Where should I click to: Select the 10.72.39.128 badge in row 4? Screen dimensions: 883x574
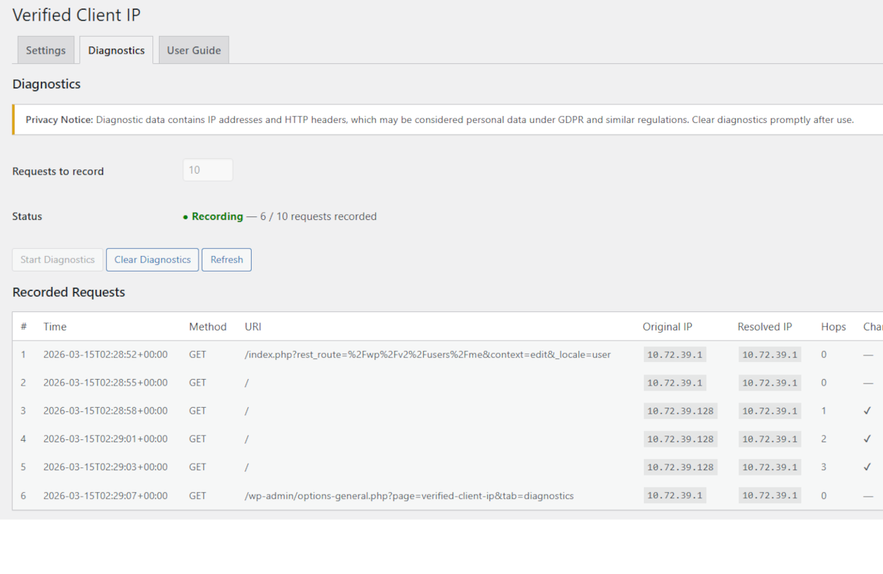(x=681, y=439)
